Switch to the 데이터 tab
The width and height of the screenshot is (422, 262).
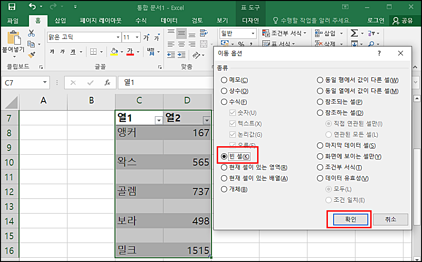(169, 20)
